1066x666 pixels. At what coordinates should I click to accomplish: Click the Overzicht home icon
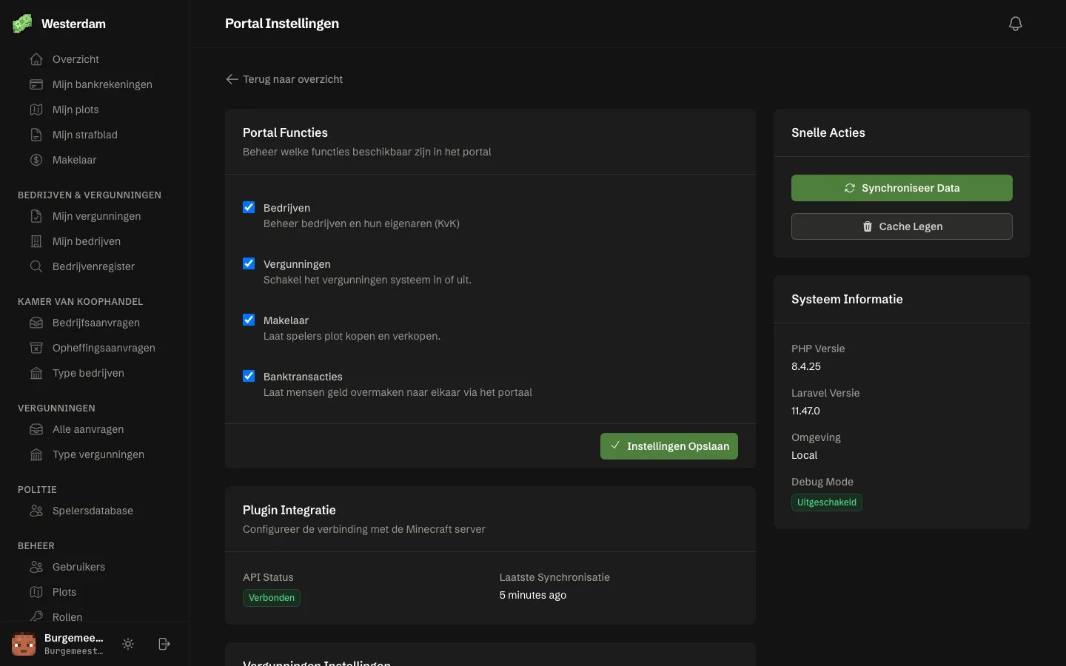coord(36,59)
